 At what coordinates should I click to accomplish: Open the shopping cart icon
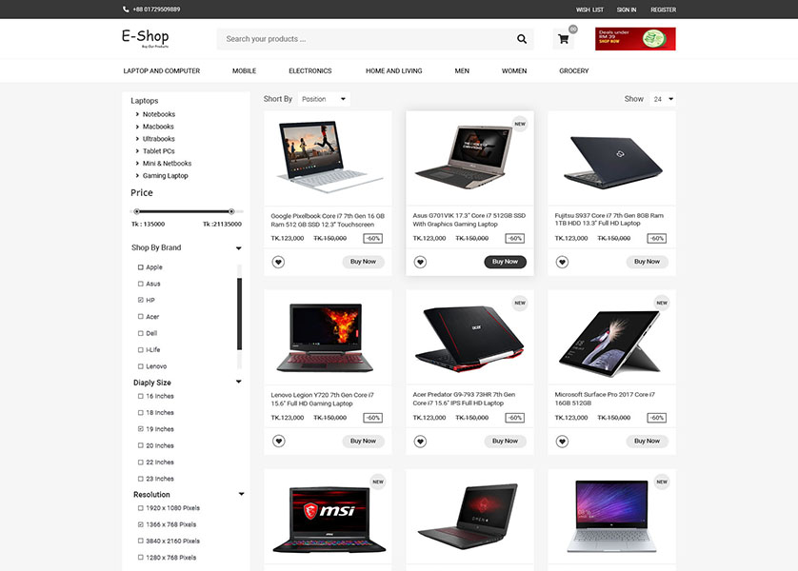point(564,39)
